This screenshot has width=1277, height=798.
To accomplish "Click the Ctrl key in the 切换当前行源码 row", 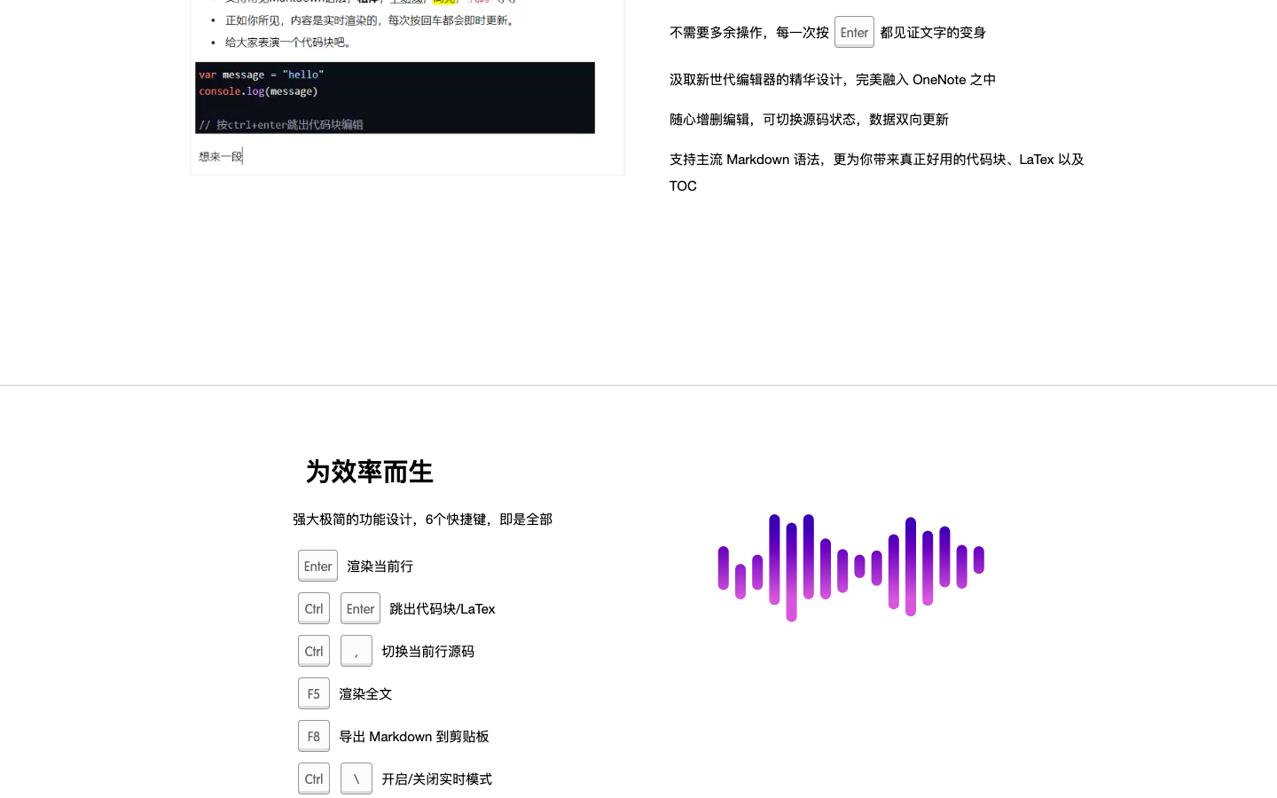I will pyautogui.click(x=314, y=652).
